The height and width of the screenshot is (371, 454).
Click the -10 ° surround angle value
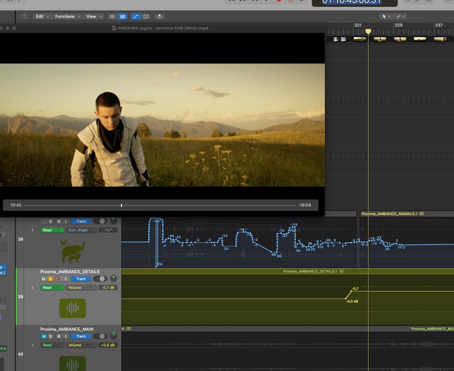108,230
